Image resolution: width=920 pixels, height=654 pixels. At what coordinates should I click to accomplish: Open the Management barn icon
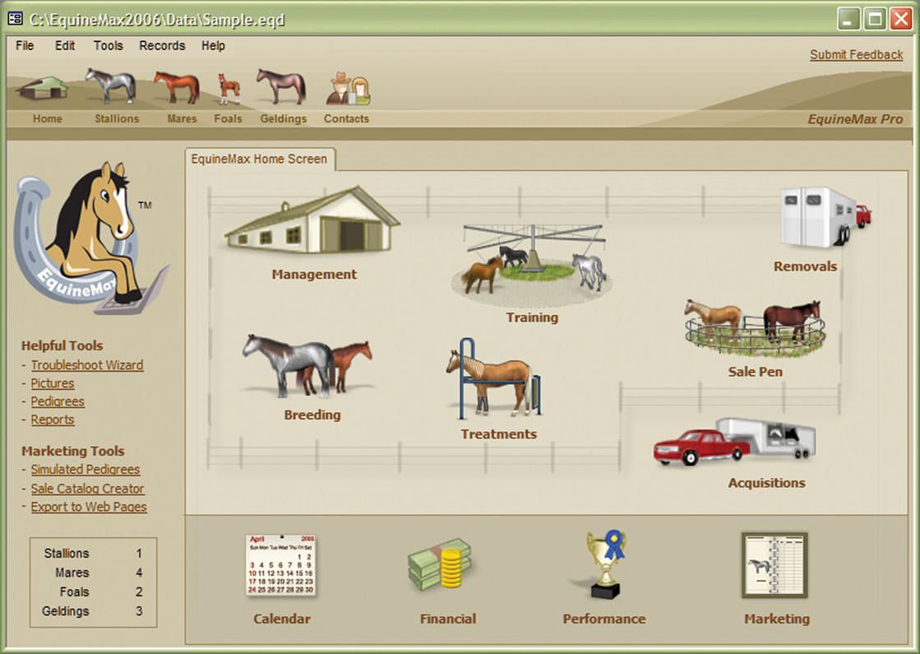click(x=312, y=220)
